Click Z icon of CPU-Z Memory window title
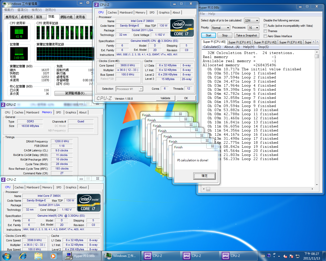 click(3, 105)
